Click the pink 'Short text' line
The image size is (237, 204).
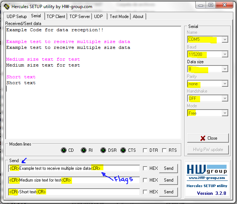[21, 77]
